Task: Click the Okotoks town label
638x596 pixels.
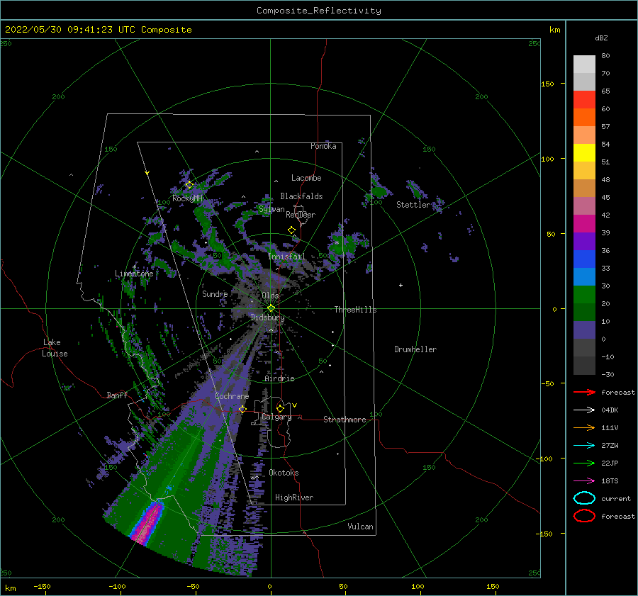Action: click(284, 473)
